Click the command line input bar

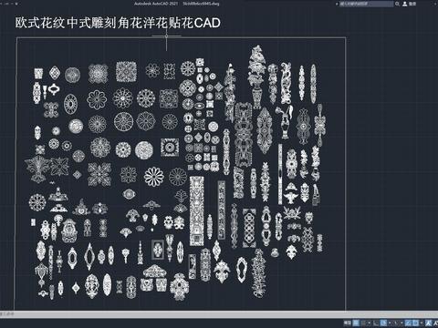click(219, 314)
